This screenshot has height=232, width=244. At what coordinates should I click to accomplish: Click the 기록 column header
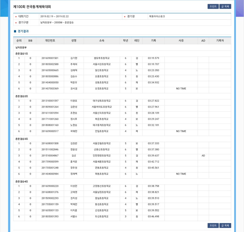pos(153,41)
